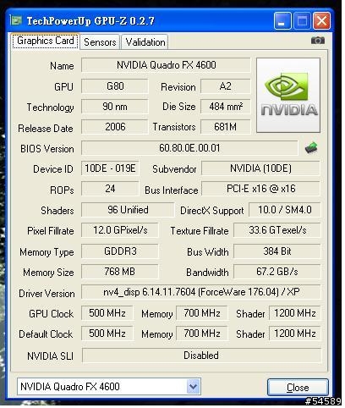Click the Driver Version field with ForceWare 176.04
This screenshot has width=345, height=408.
(x=201, y=292)
